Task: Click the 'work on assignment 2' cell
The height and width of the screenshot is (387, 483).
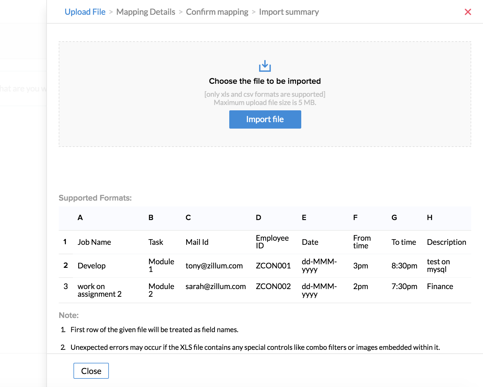Action: 99,290
